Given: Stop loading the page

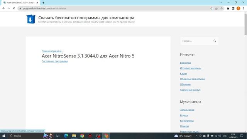Looking at the screenshot, I should tap(14, 8).
